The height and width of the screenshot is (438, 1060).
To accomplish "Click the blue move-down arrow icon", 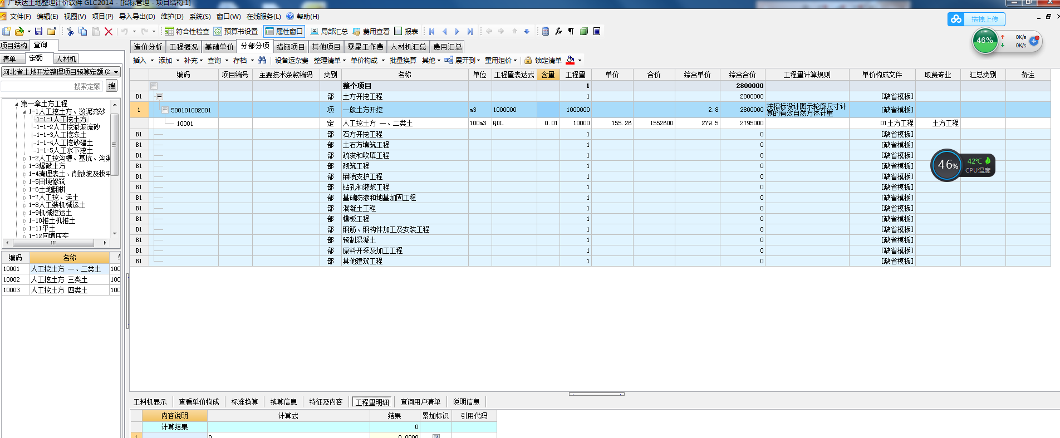I will click(527, 31).
